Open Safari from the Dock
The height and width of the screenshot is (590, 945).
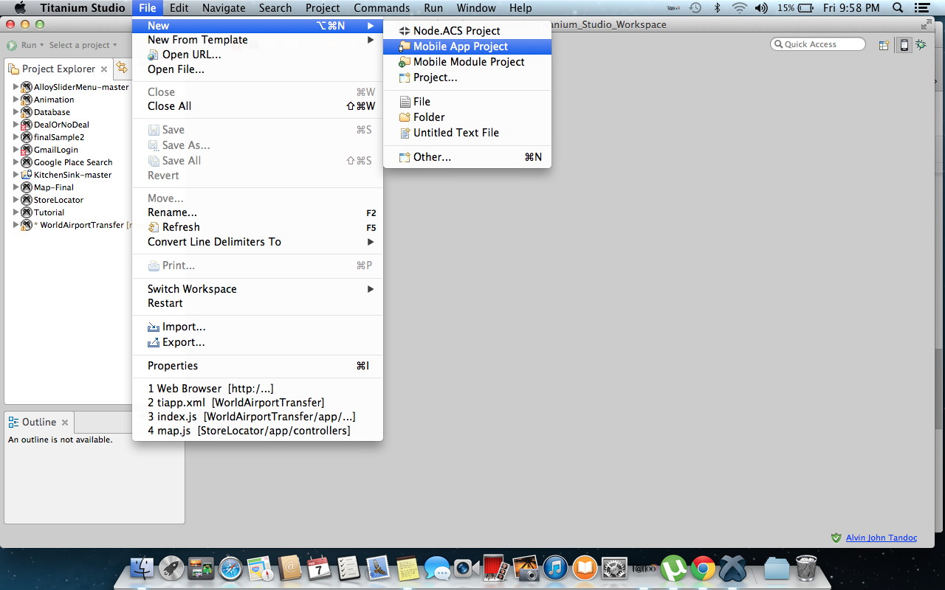pos(230,568)
